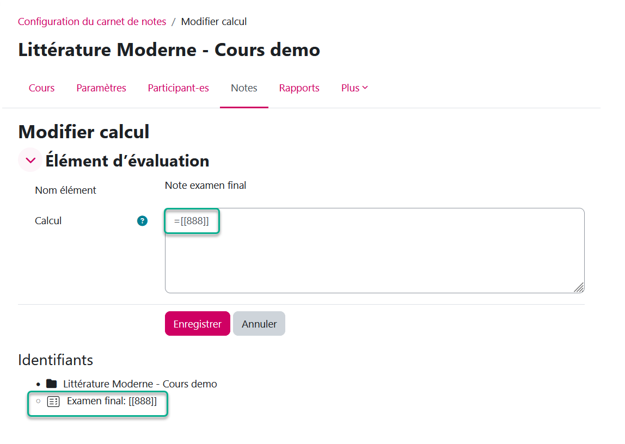Click the Note examen final element name
Screen dimensions: 625x444
206,186
